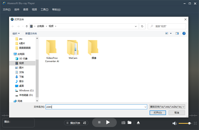Change the view layout icon

(167, 33)
